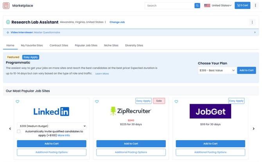Open the top-right vertical dots menu
The width and height of the screenshot is (262, 162).
[x=255, y=5]
